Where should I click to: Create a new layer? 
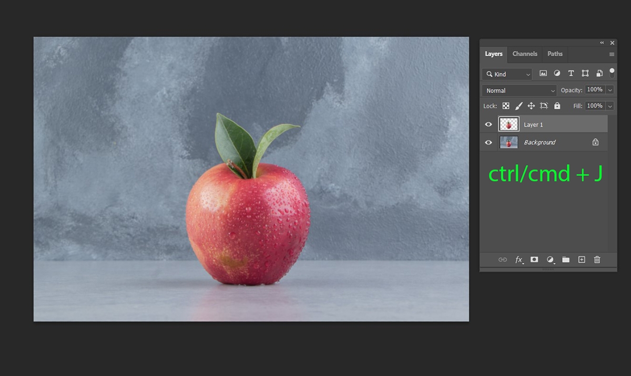pos(582,259)
